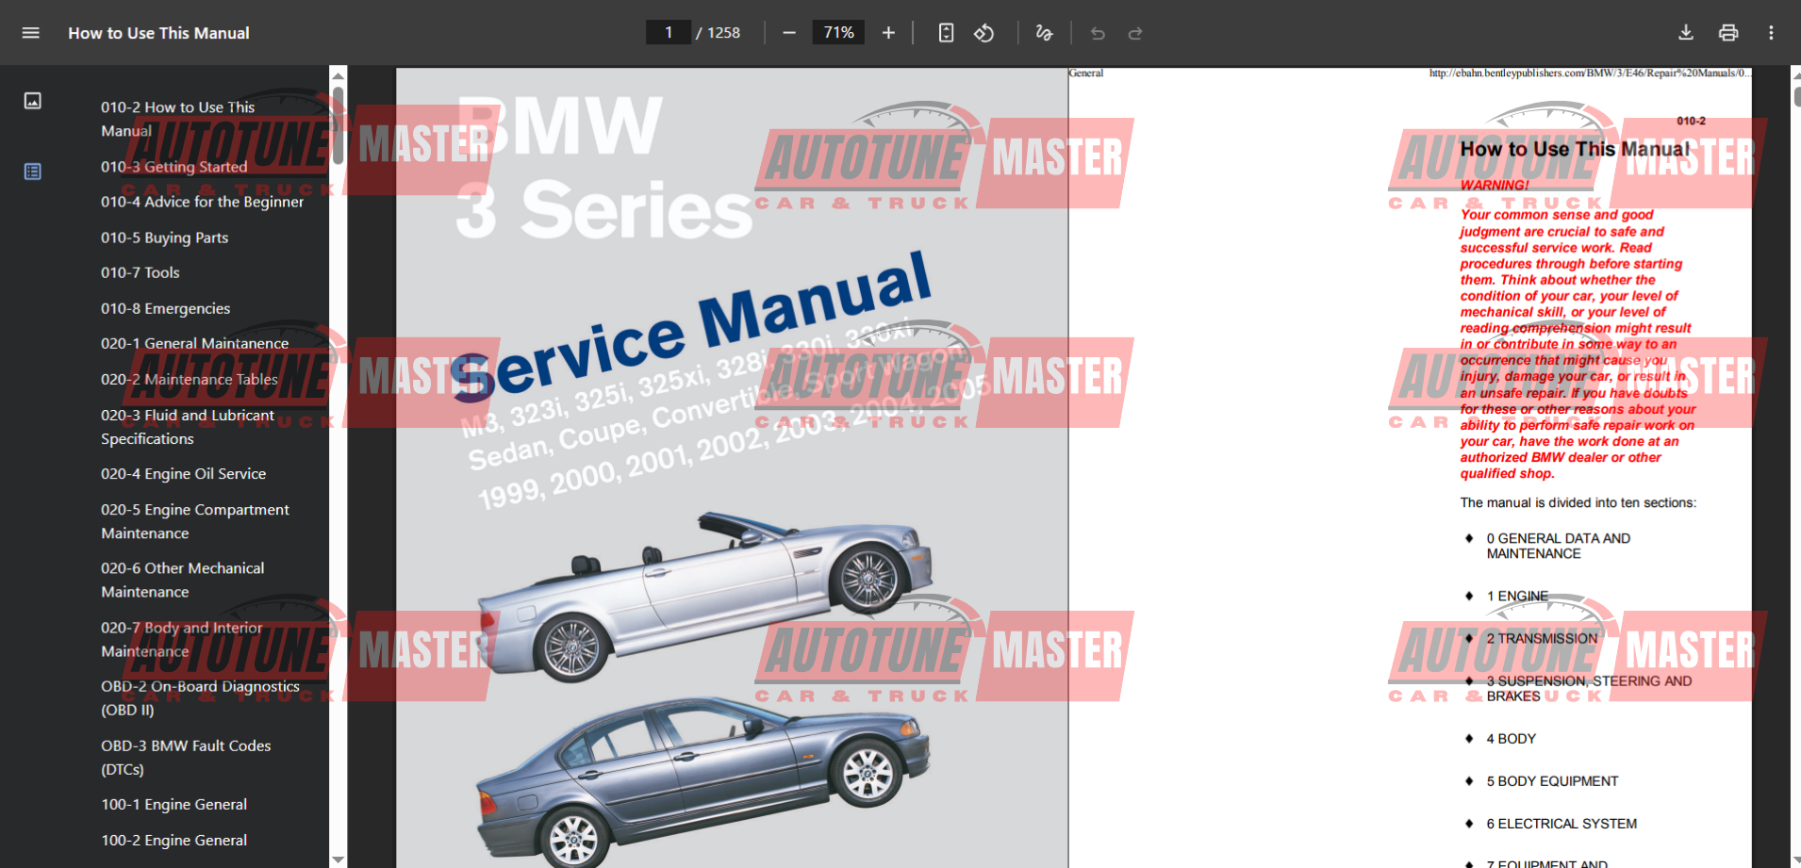Viewport: 1801px width, 868px height.
Task: Click the zoom out minus button
Action: [x=789, y=33]
